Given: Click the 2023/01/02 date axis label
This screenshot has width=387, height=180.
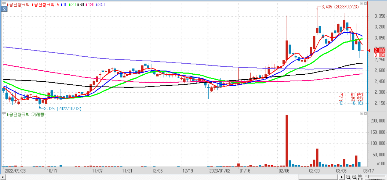Looking at the screenshot, I should pos(220,171).
